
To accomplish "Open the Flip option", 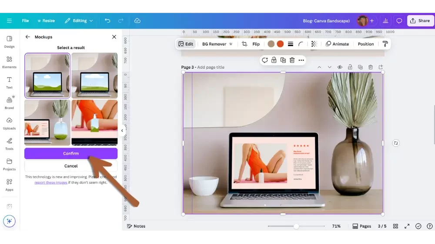I will 256,44.
